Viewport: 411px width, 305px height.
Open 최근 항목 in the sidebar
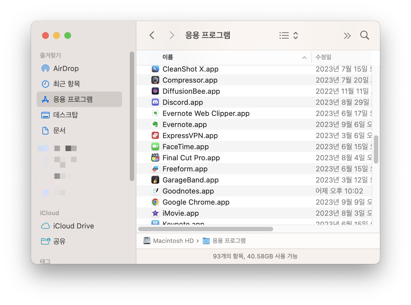(79, 84)
